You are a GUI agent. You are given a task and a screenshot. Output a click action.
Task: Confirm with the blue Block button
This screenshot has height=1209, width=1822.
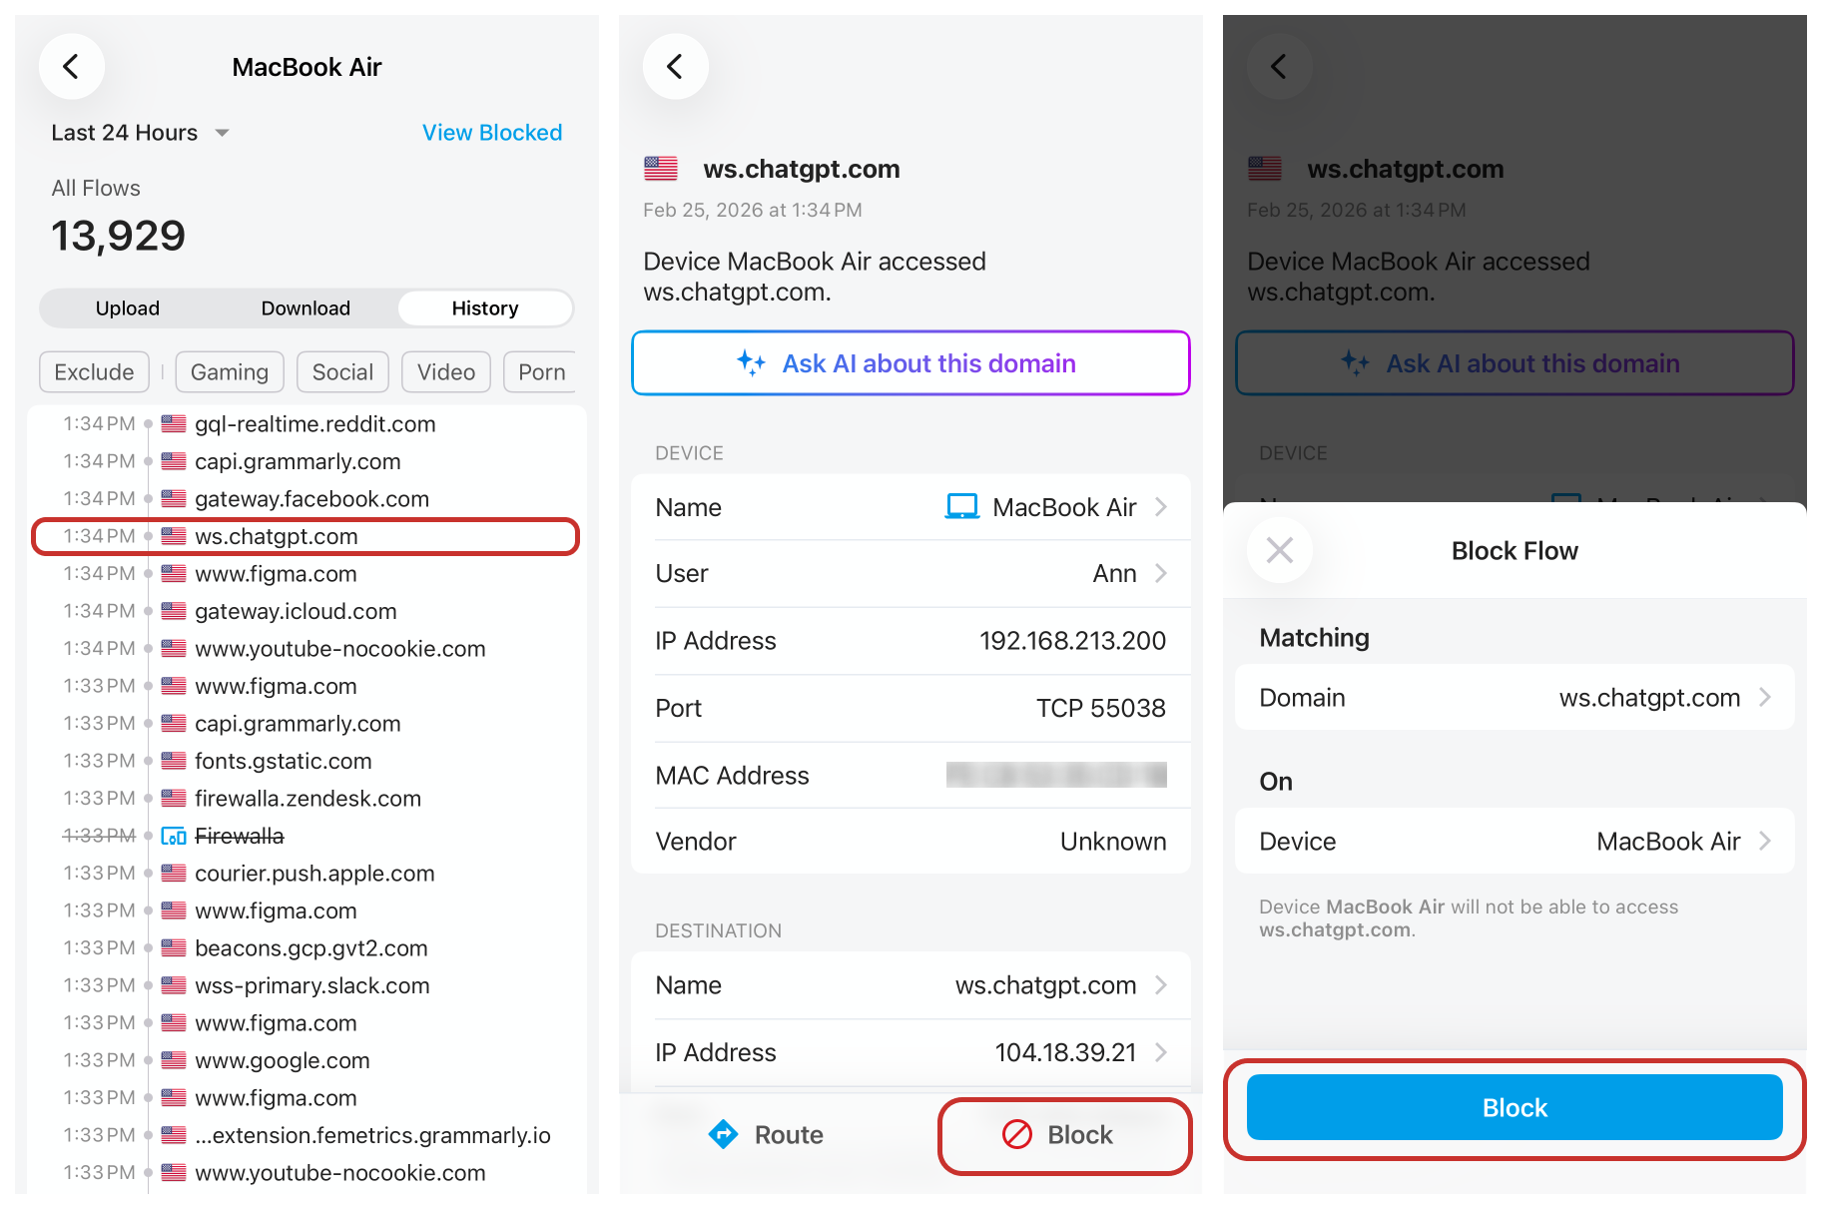(1514, 1107)
